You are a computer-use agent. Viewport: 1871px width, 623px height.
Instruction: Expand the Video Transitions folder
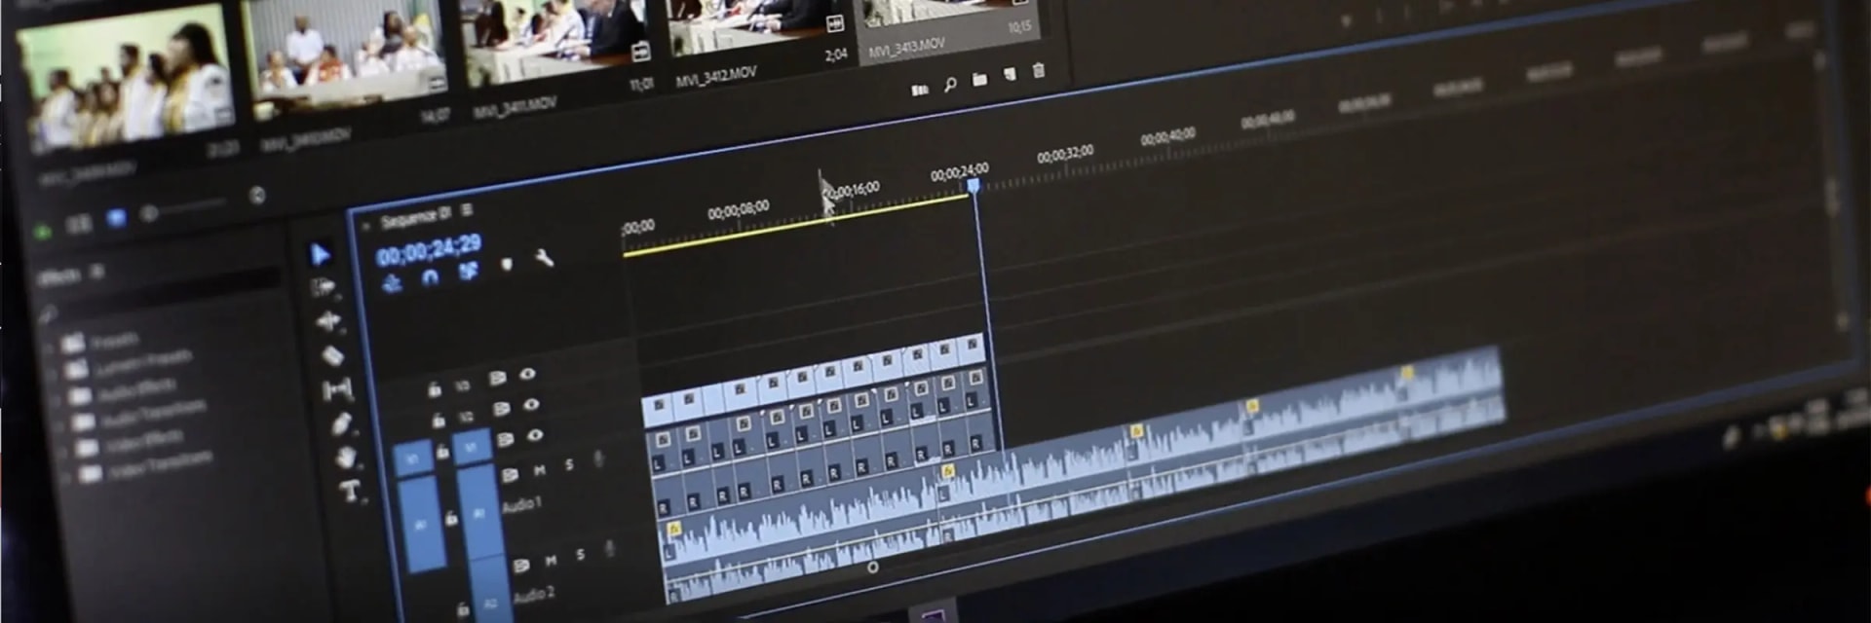click(67, 478)
